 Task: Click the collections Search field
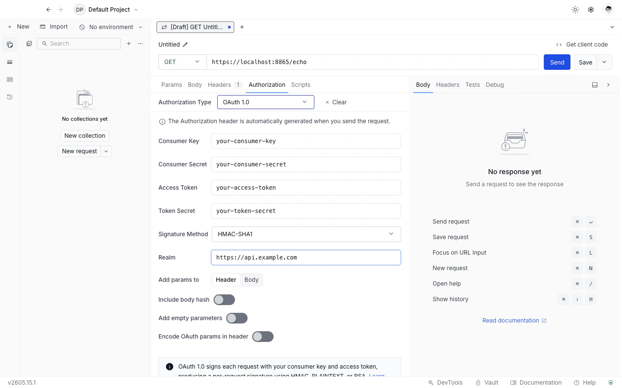coord(79,44)
